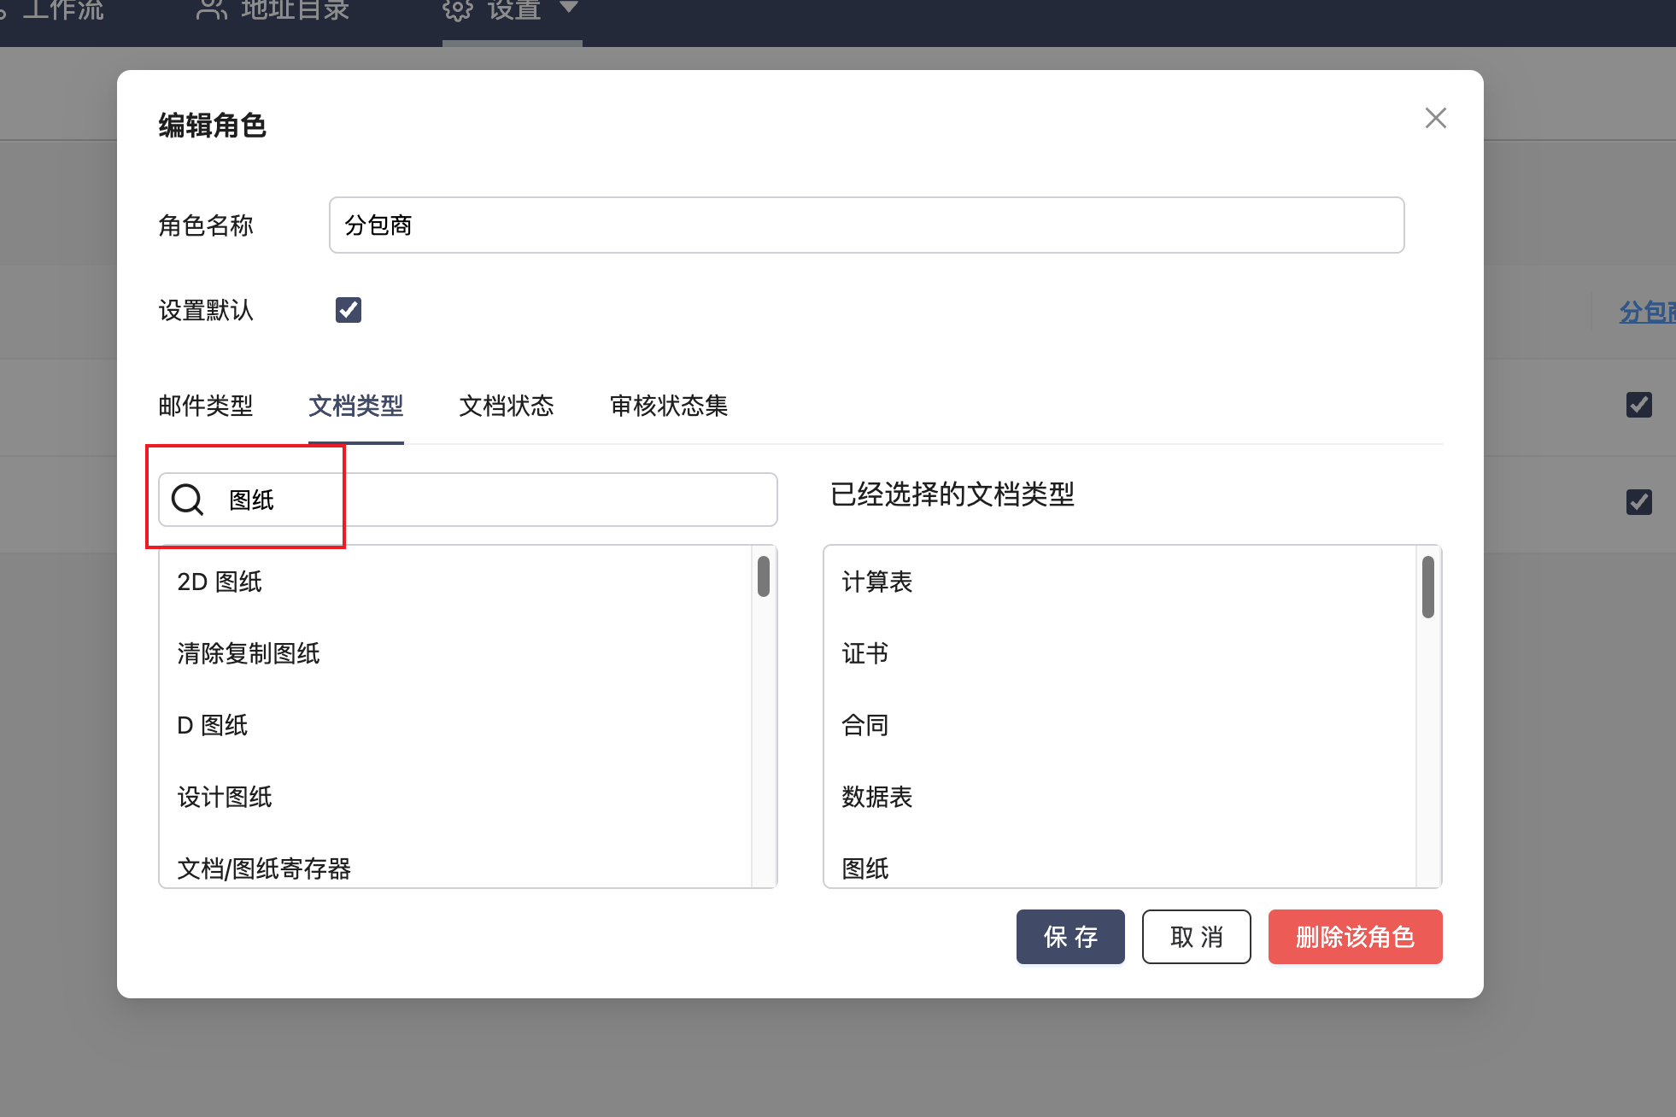Open the 审核状态集 tab
Screen dimensions: 1676x1117
click(x=669, y=406)
